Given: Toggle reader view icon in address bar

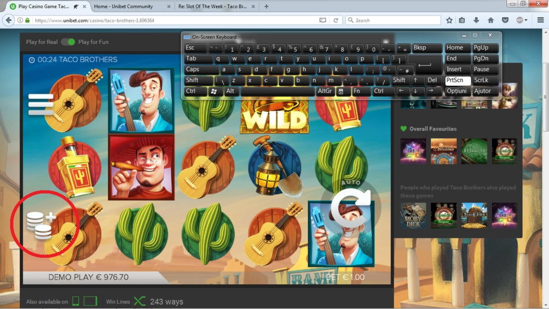Looking at the screenshot, I should pyautogui.click(x=323, y=20).
